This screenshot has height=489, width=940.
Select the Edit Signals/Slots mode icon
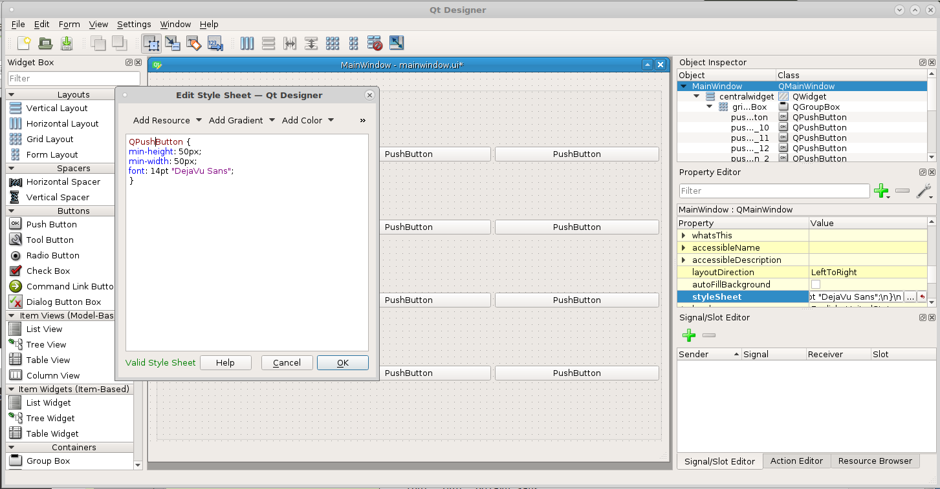(x=173, y=43)
